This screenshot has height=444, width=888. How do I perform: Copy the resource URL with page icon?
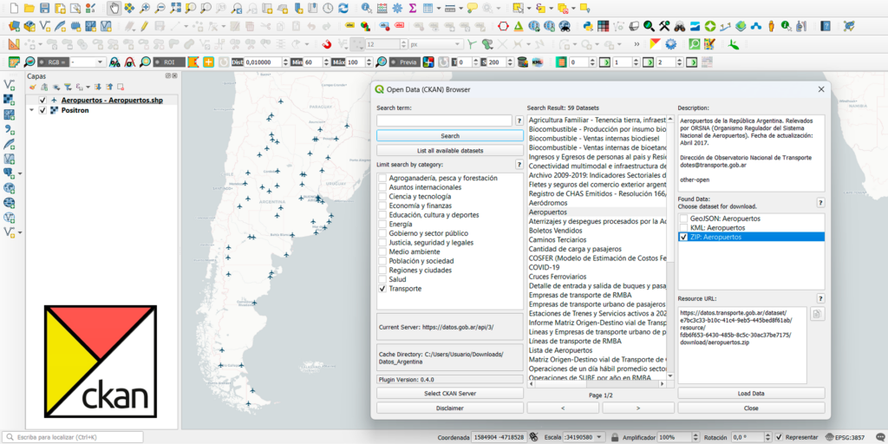(817, 314)
